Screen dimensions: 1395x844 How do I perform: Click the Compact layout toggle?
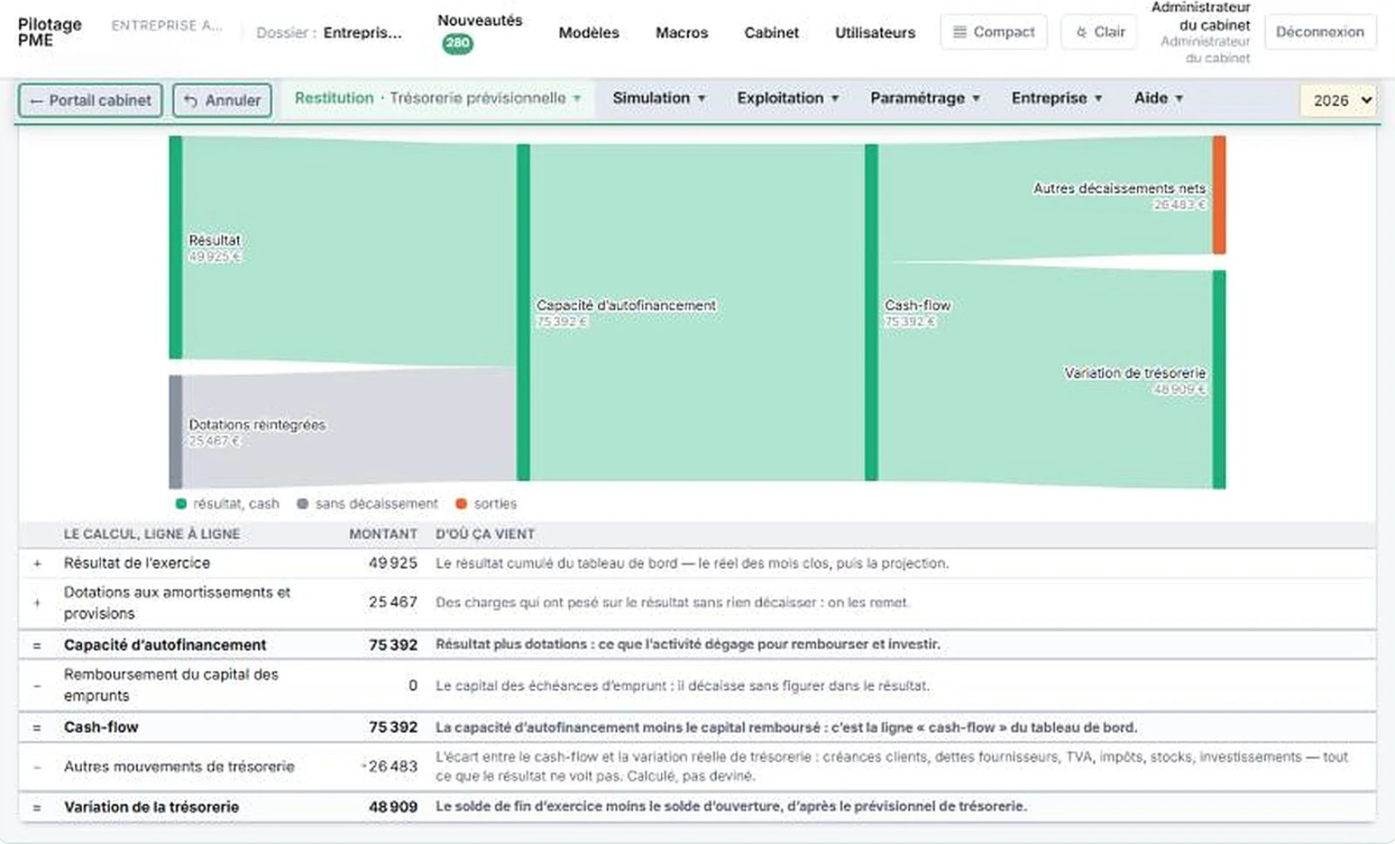click(993, 32)
